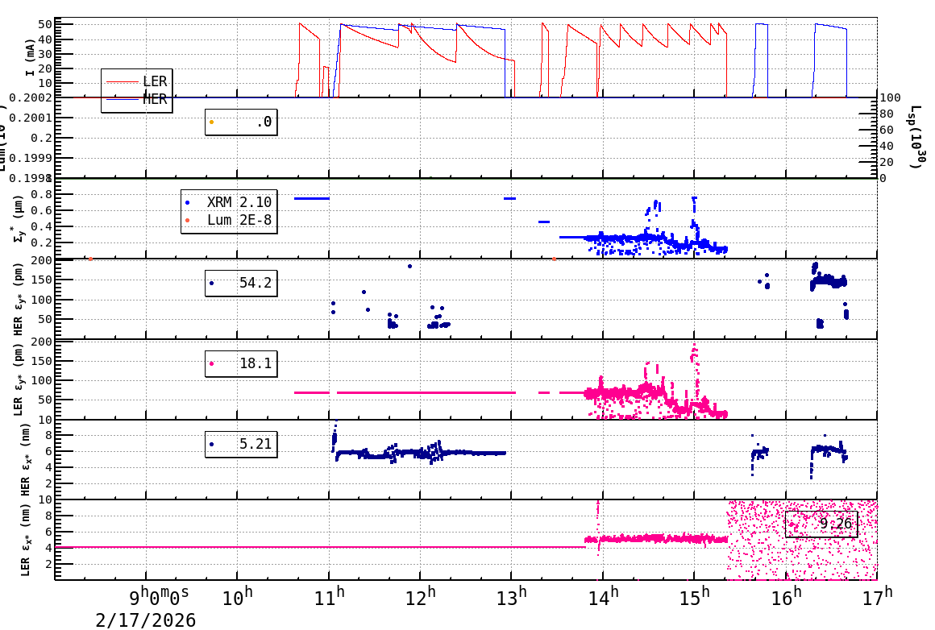The width and height of the screenshot is (935, 630).
Task: Click the 12h time axis label
Action: [x=421, y=596]
